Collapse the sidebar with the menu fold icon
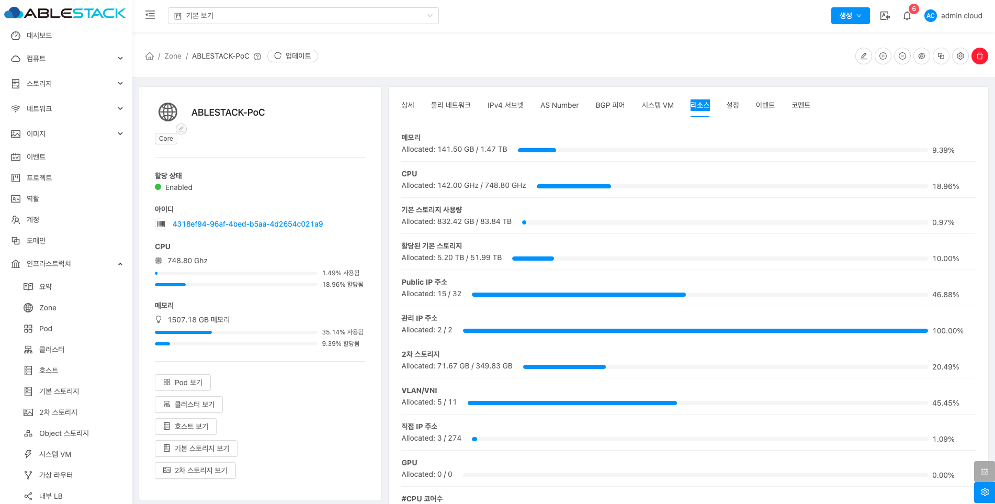Viewport: 995px width, 504px height. click(x=150, y=15)
